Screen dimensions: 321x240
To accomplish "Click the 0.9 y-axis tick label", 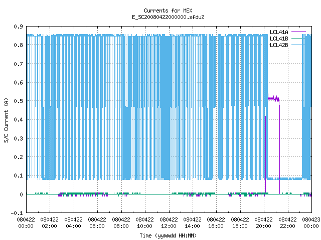I will [x=18, y=26].
